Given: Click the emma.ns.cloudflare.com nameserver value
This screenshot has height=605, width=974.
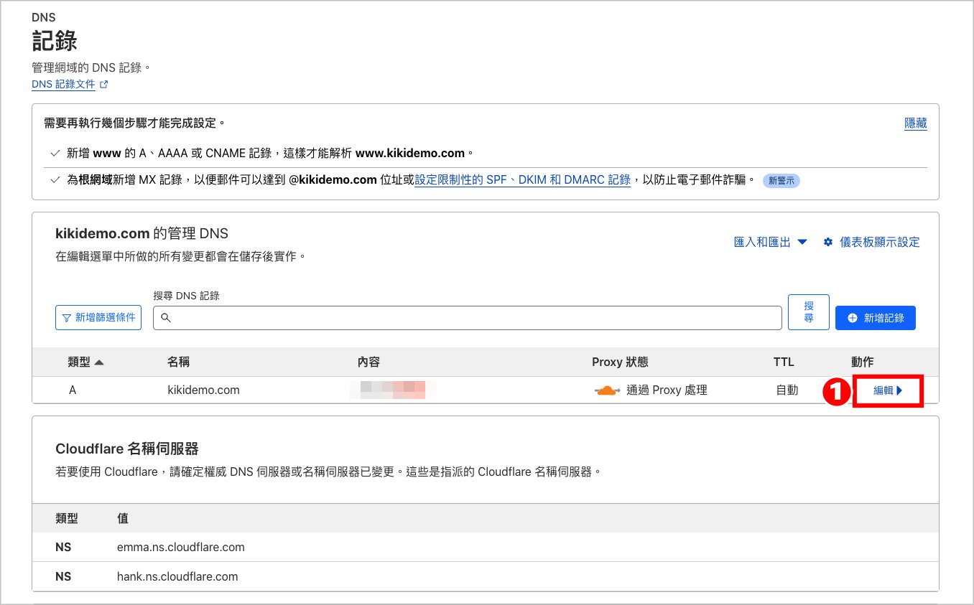Looking at the screenshot, I should pos(180,547).
